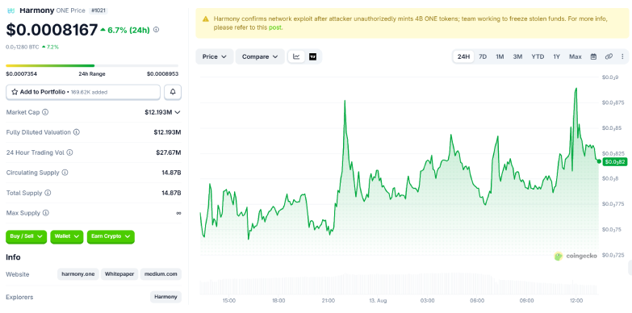Select the 24H time range tab
The image size is (632, 313).
[x=463, y=56]
